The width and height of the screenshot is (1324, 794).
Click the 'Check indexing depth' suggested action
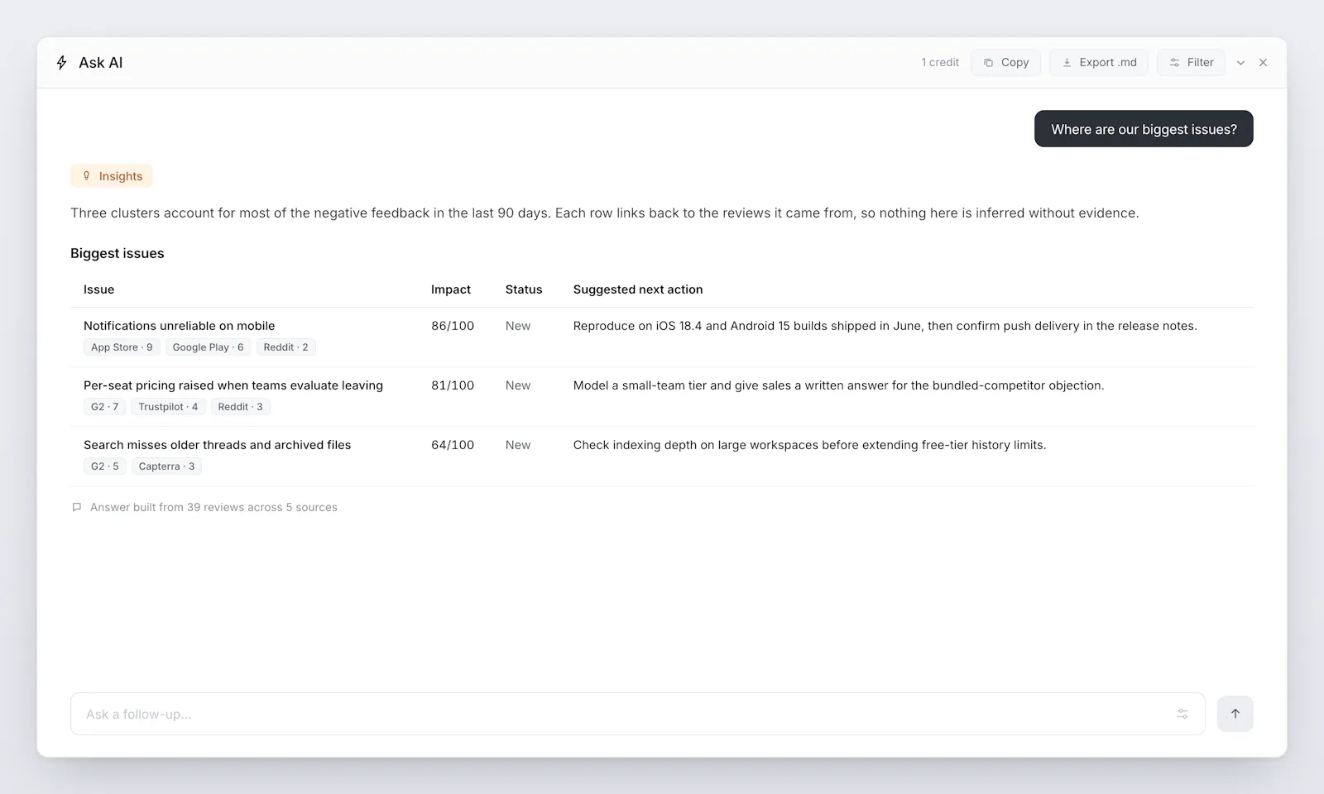[x=809, y=445]
